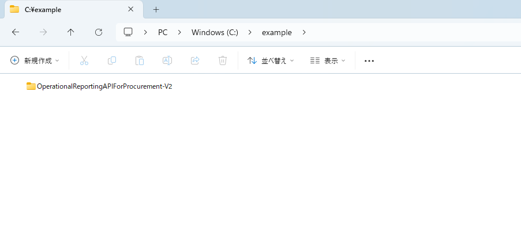Close the C:¥example tab
This screenshot has height=247, width=521.
pyautogui.click(x=131, y=9)
